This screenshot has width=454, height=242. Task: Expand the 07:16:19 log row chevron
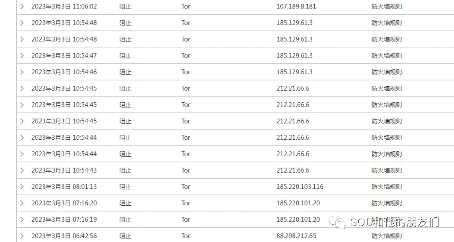(x=22, y=219)
